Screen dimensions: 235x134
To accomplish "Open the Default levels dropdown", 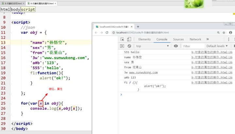I will click(x=217, y=46).
